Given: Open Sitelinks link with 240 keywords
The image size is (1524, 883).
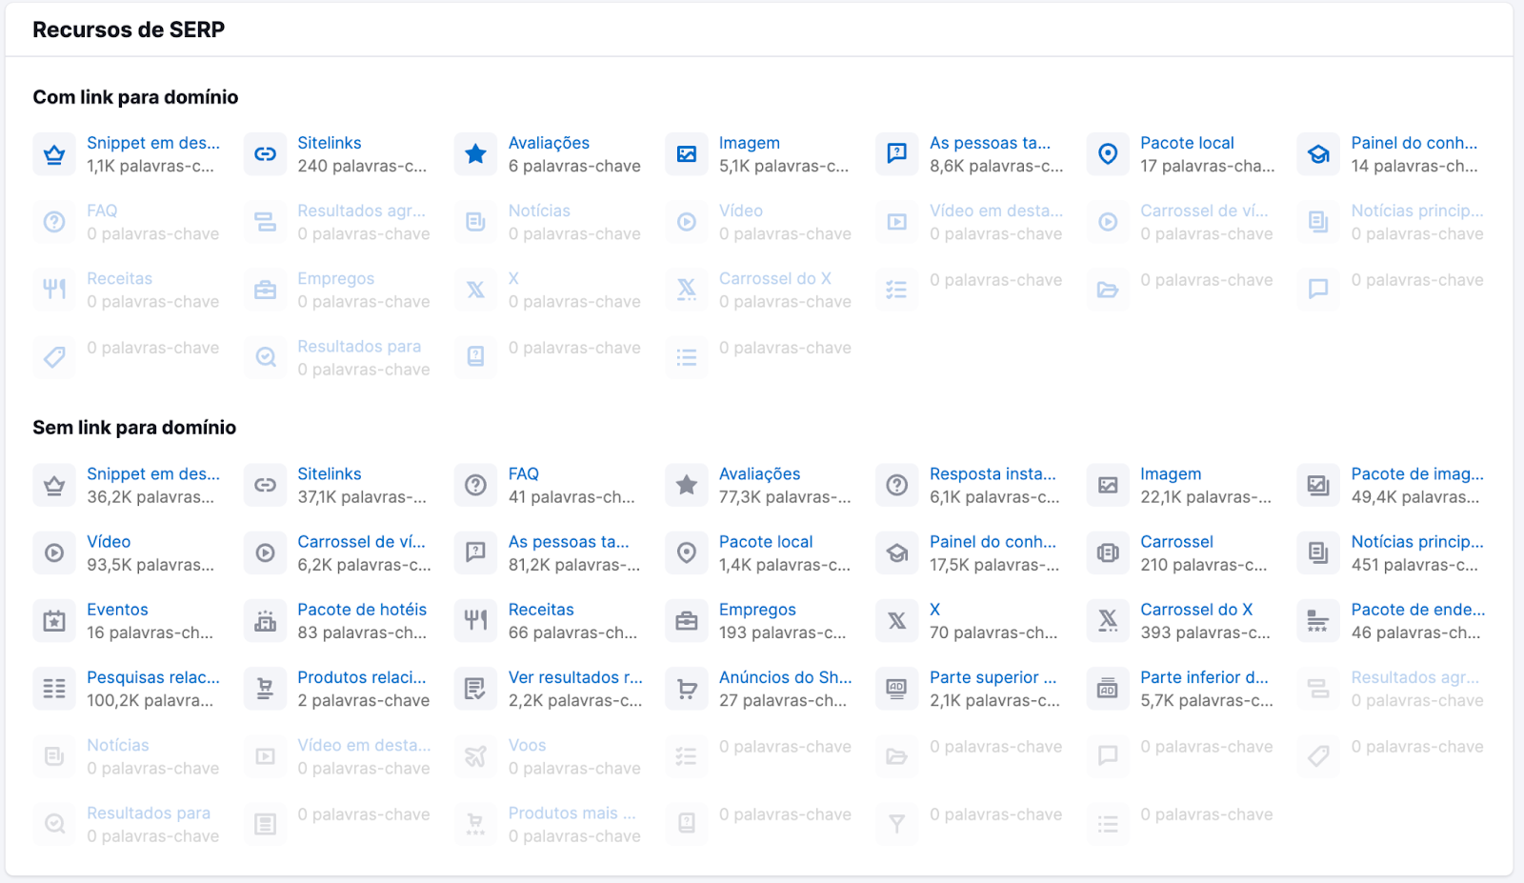Looking at the screenshot, I should point(330,143).
